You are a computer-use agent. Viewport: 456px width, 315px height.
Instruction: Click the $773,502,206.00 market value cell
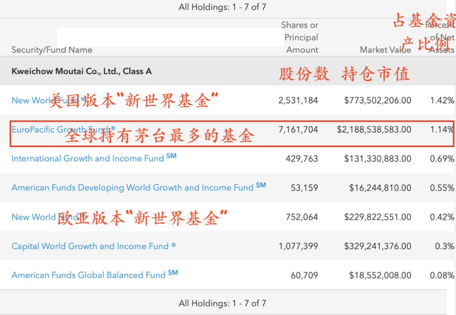click(378, 100)
